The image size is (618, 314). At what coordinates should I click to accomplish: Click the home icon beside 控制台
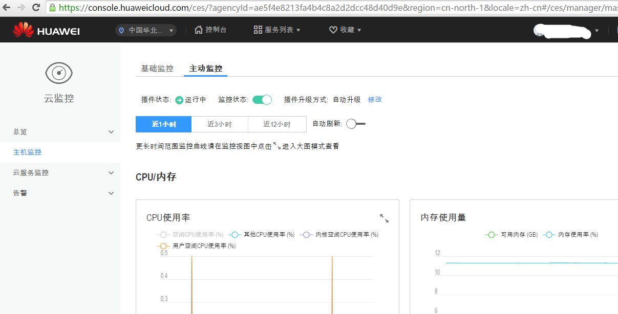[x=199, y=30]
